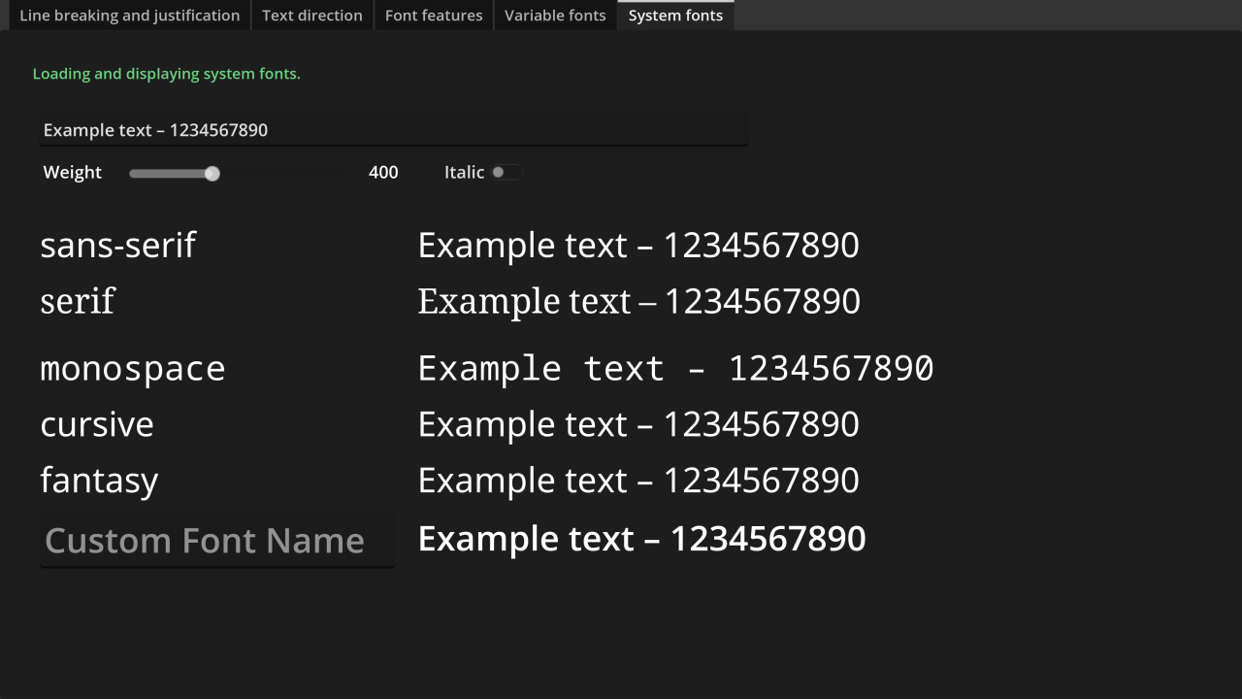This screenshot has height=699, width=1242.
Task: Click the 400 weight value label
Action: pyautogui.click(x=383, y=172)
